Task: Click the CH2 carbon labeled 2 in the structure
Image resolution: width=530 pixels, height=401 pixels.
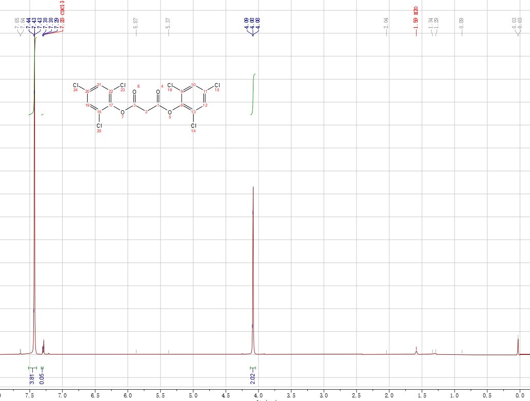Action: 146,111
